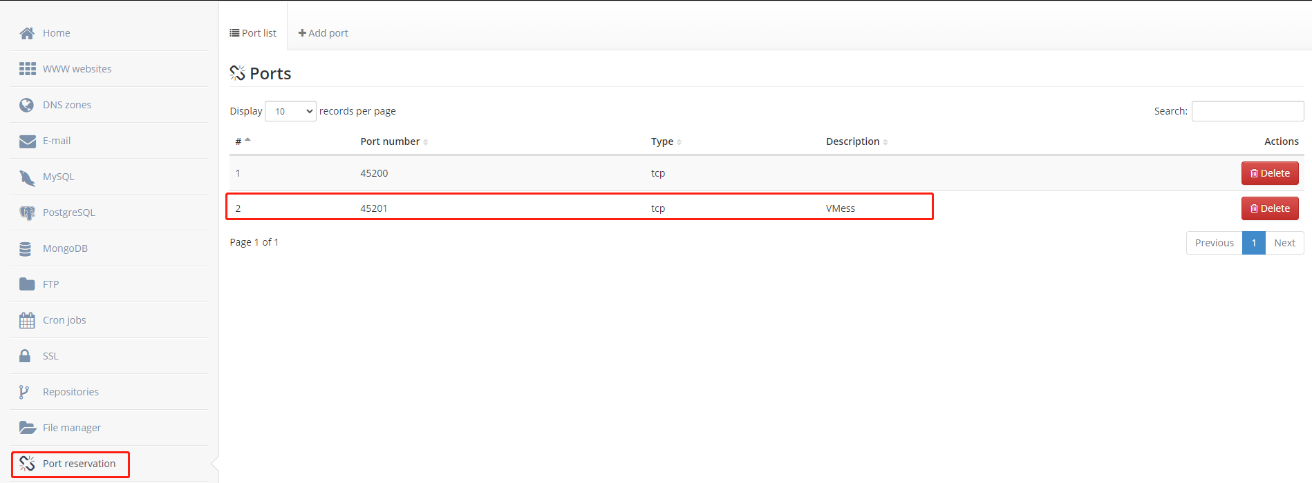Image resolution: width=1312 pixels, height=483 pixels.
Task: Click the Previous pagination button
Action: pyautogui.click(x=1214, y=243)
